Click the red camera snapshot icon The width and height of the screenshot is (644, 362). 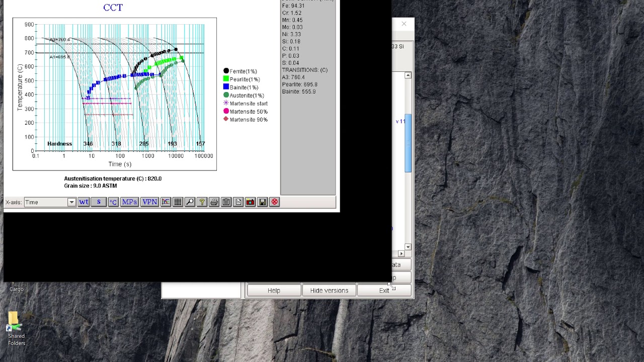[250, 202]
